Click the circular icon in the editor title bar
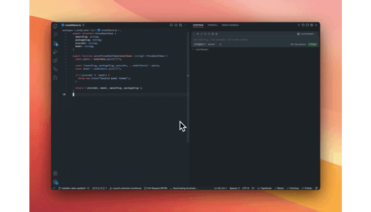The width and height of the screenshot is (371, 212). (x=176, y=25)
